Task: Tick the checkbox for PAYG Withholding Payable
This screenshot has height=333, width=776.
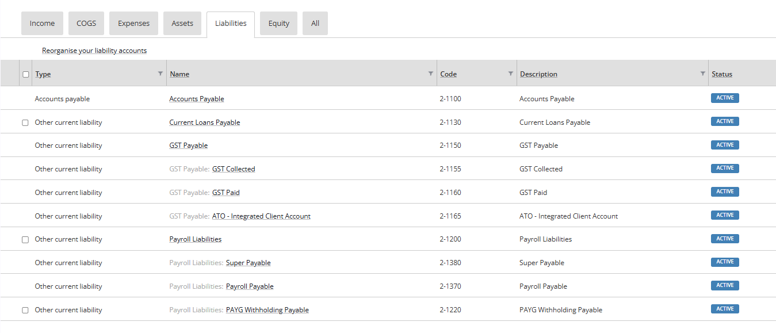Action: tap(25, 311)
